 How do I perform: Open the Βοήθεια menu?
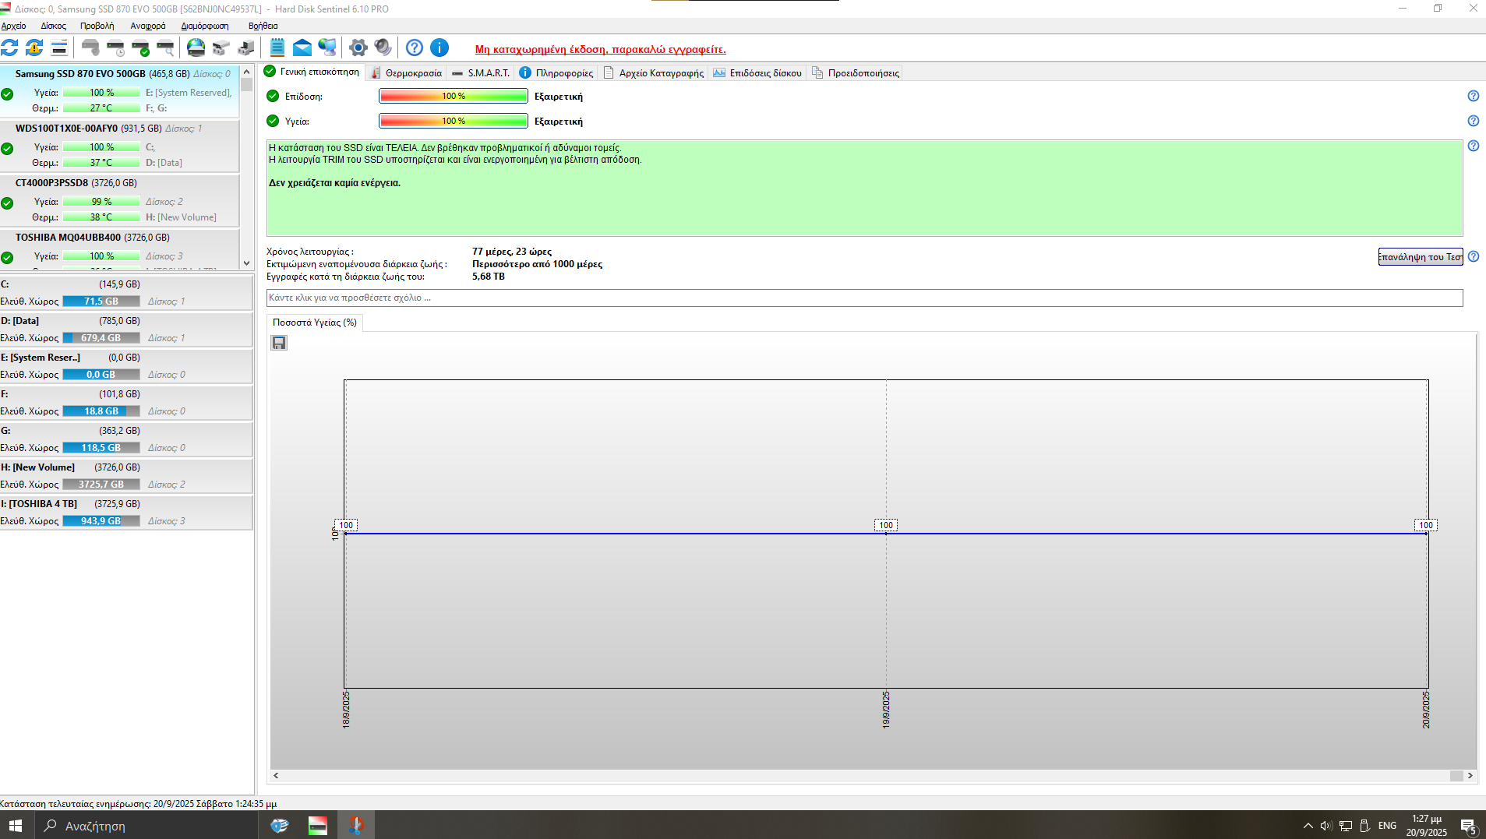point(263,26)
